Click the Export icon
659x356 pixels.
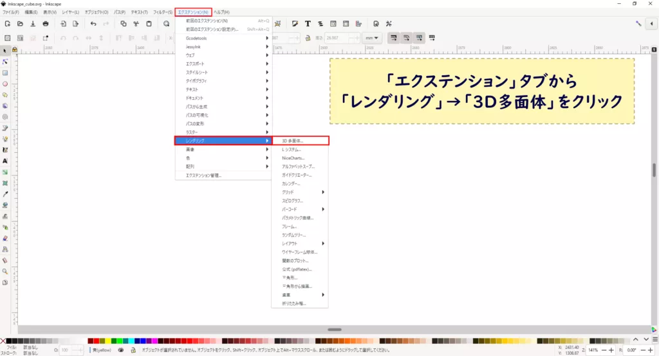pyautogui.click(x=76, y=24)
